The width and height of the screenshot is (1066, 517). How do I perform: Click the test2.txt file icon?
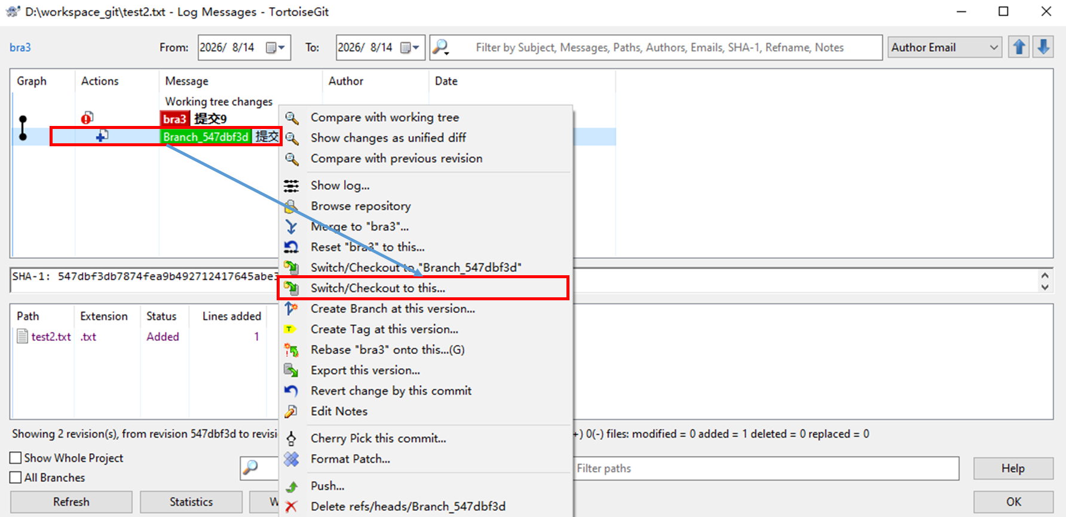pos(22,337)
